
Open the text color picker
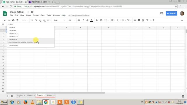click(91, 20)
